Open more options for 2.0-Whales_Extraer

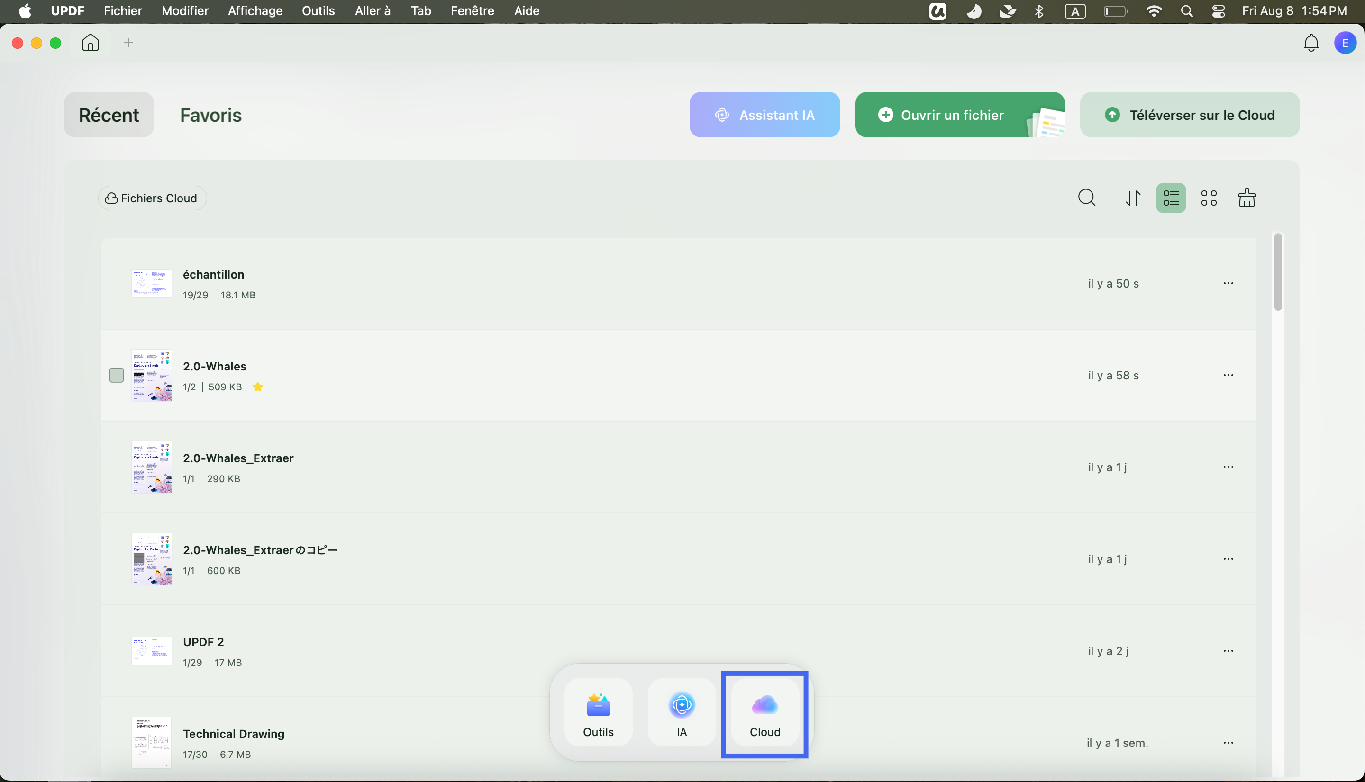point(1228,467)
